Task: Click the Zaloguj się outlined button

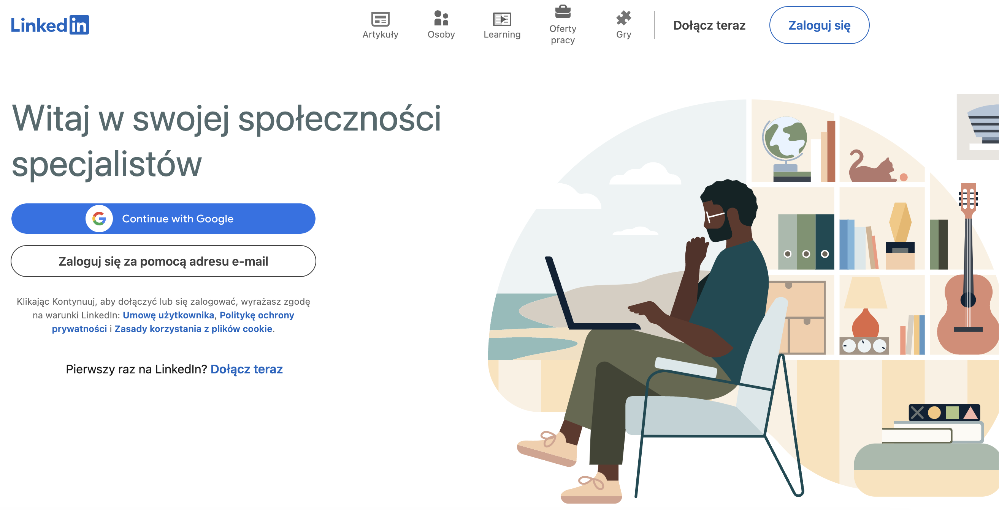Action: (819, 25)
